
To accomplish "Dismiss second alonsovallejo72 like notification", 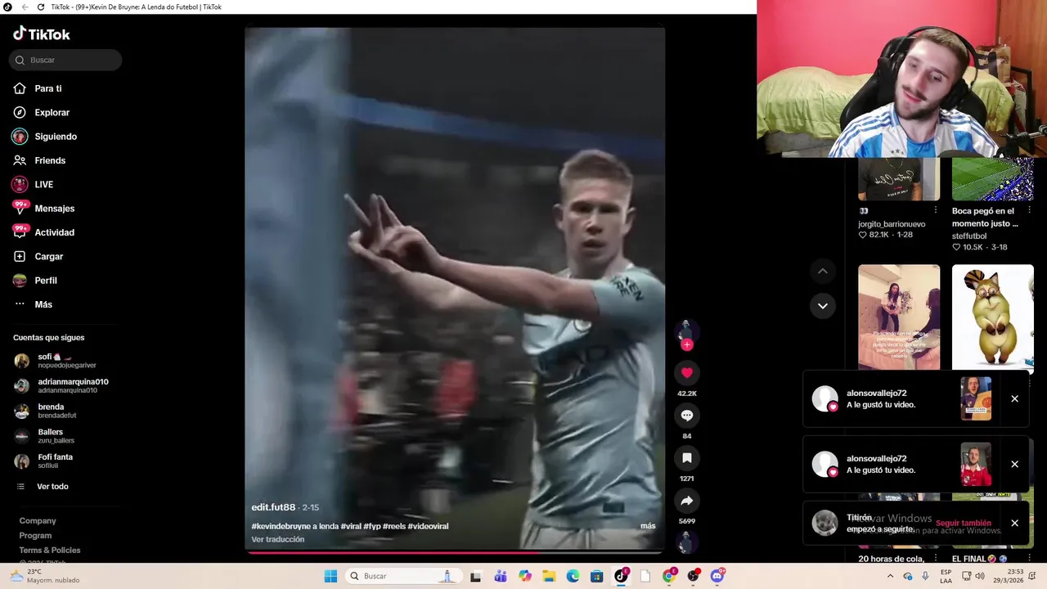I will pos(1014,465).
